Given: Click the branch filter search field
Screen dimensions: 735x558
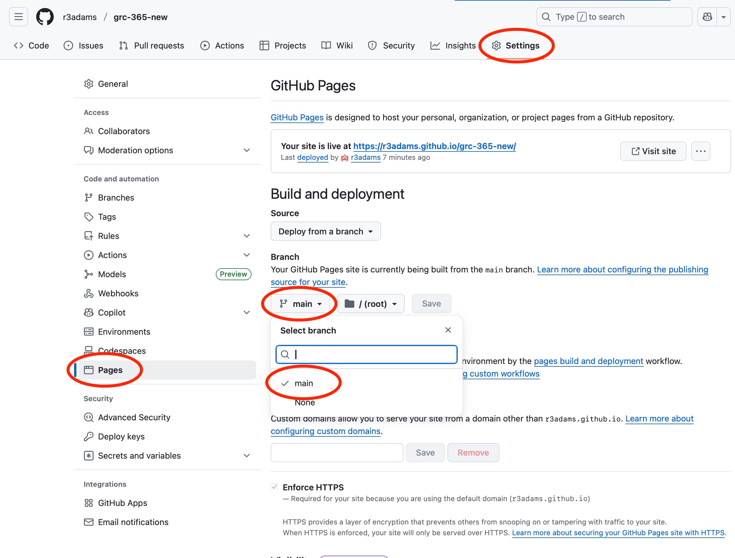Looking at the screenshot, I should [x=366, y=354].
